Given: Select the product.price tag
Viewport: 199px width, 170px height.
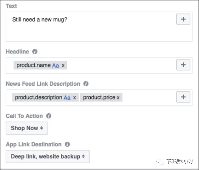Looking at the screenshot, I should click(101, 97).
